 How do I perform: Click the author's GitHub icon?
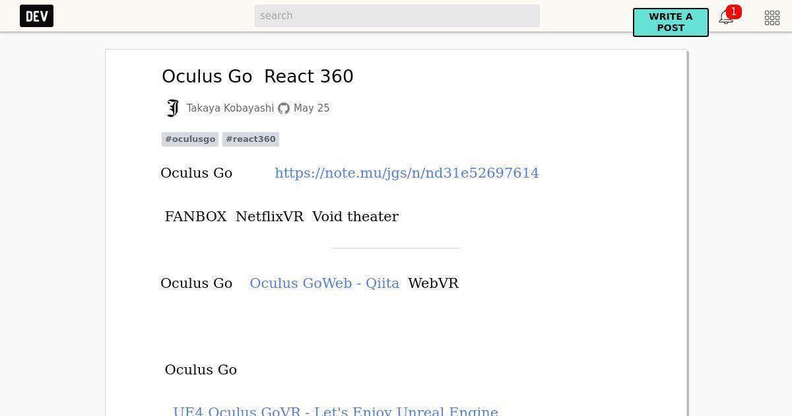[284, 108]
